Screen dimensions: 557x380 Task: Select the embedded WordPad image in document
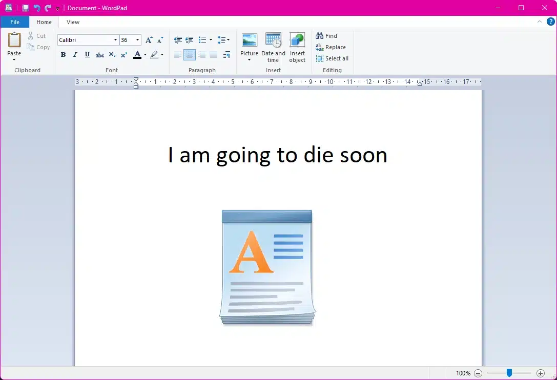tap(267, 267)
